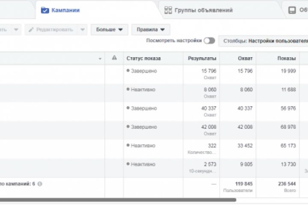Click the info icon beside campaign count

(x=40, y=184)
